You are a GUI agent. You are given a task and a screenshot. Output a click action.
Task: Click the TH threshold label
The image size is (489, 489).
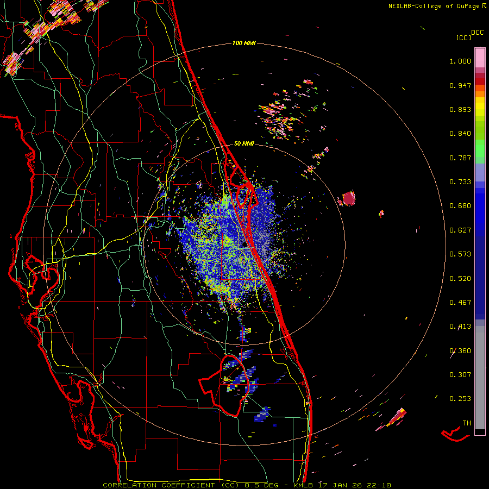coord(467,423)
